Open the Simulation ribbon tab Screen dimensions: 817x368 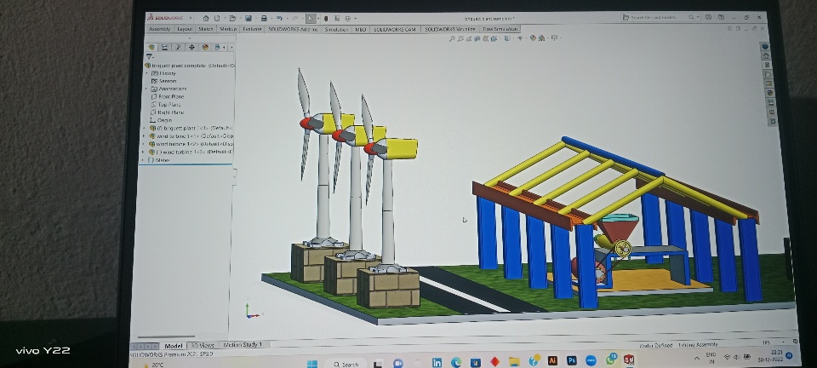click(337, 29)
